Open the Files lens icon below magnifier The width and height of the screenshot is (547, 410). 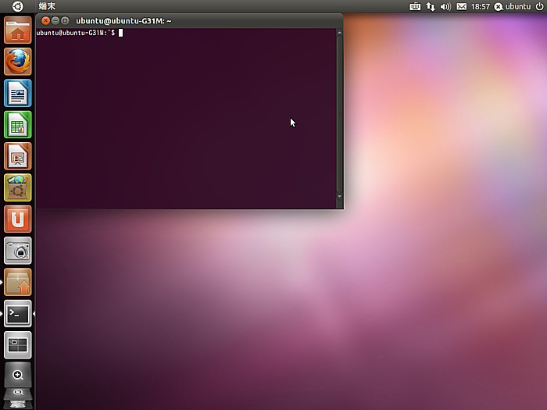pos(18,393)
